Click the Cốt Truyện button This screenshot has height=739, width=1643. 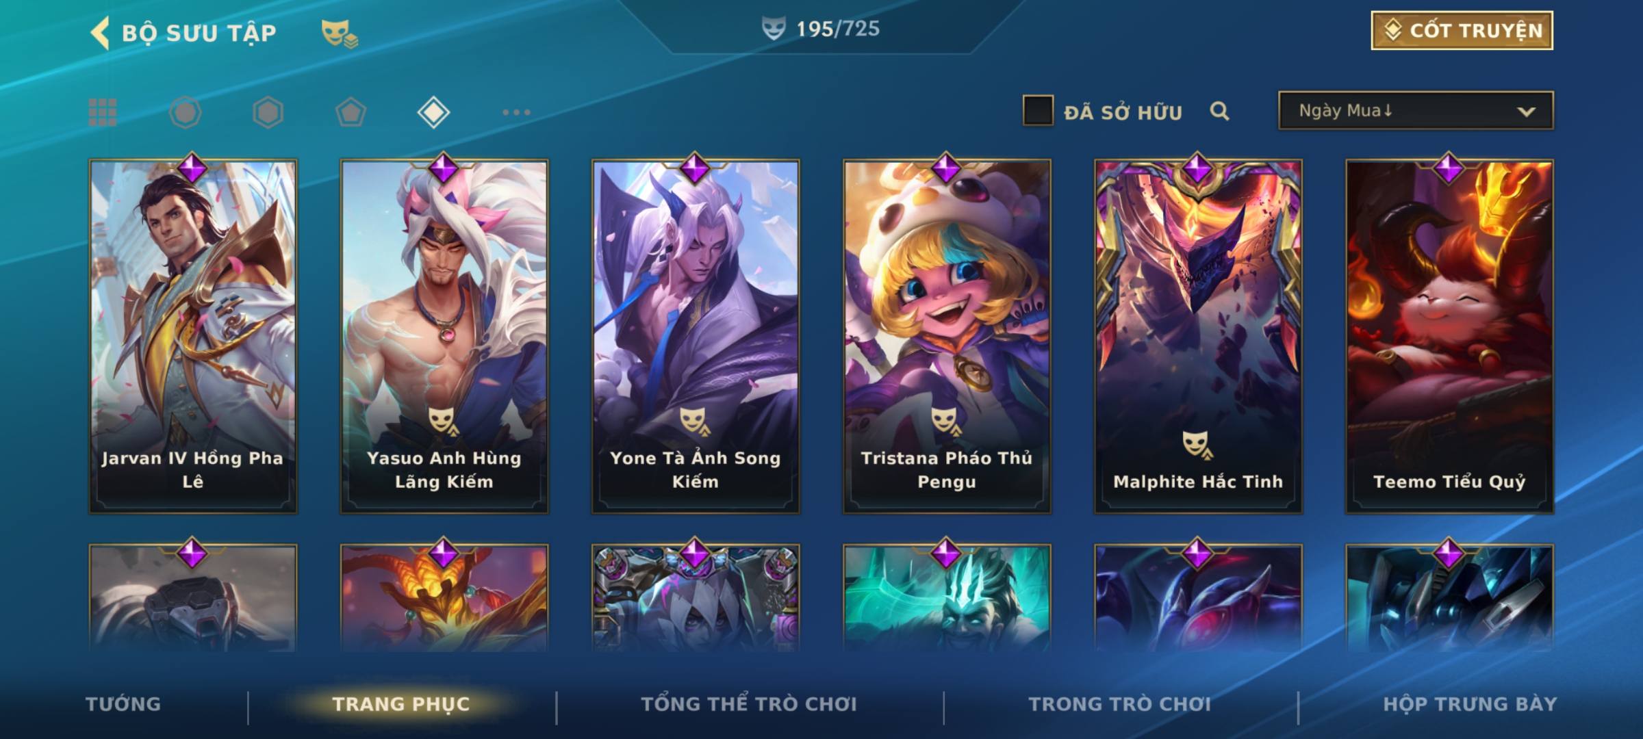pos(1462,31)
